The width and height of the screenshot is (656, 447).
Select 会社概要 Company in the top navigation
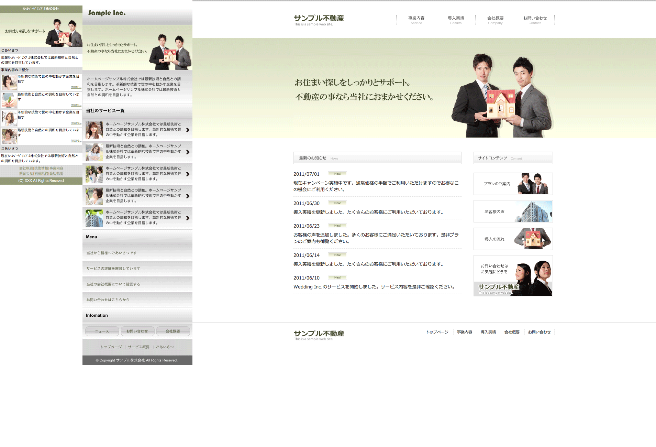(495, 20)
